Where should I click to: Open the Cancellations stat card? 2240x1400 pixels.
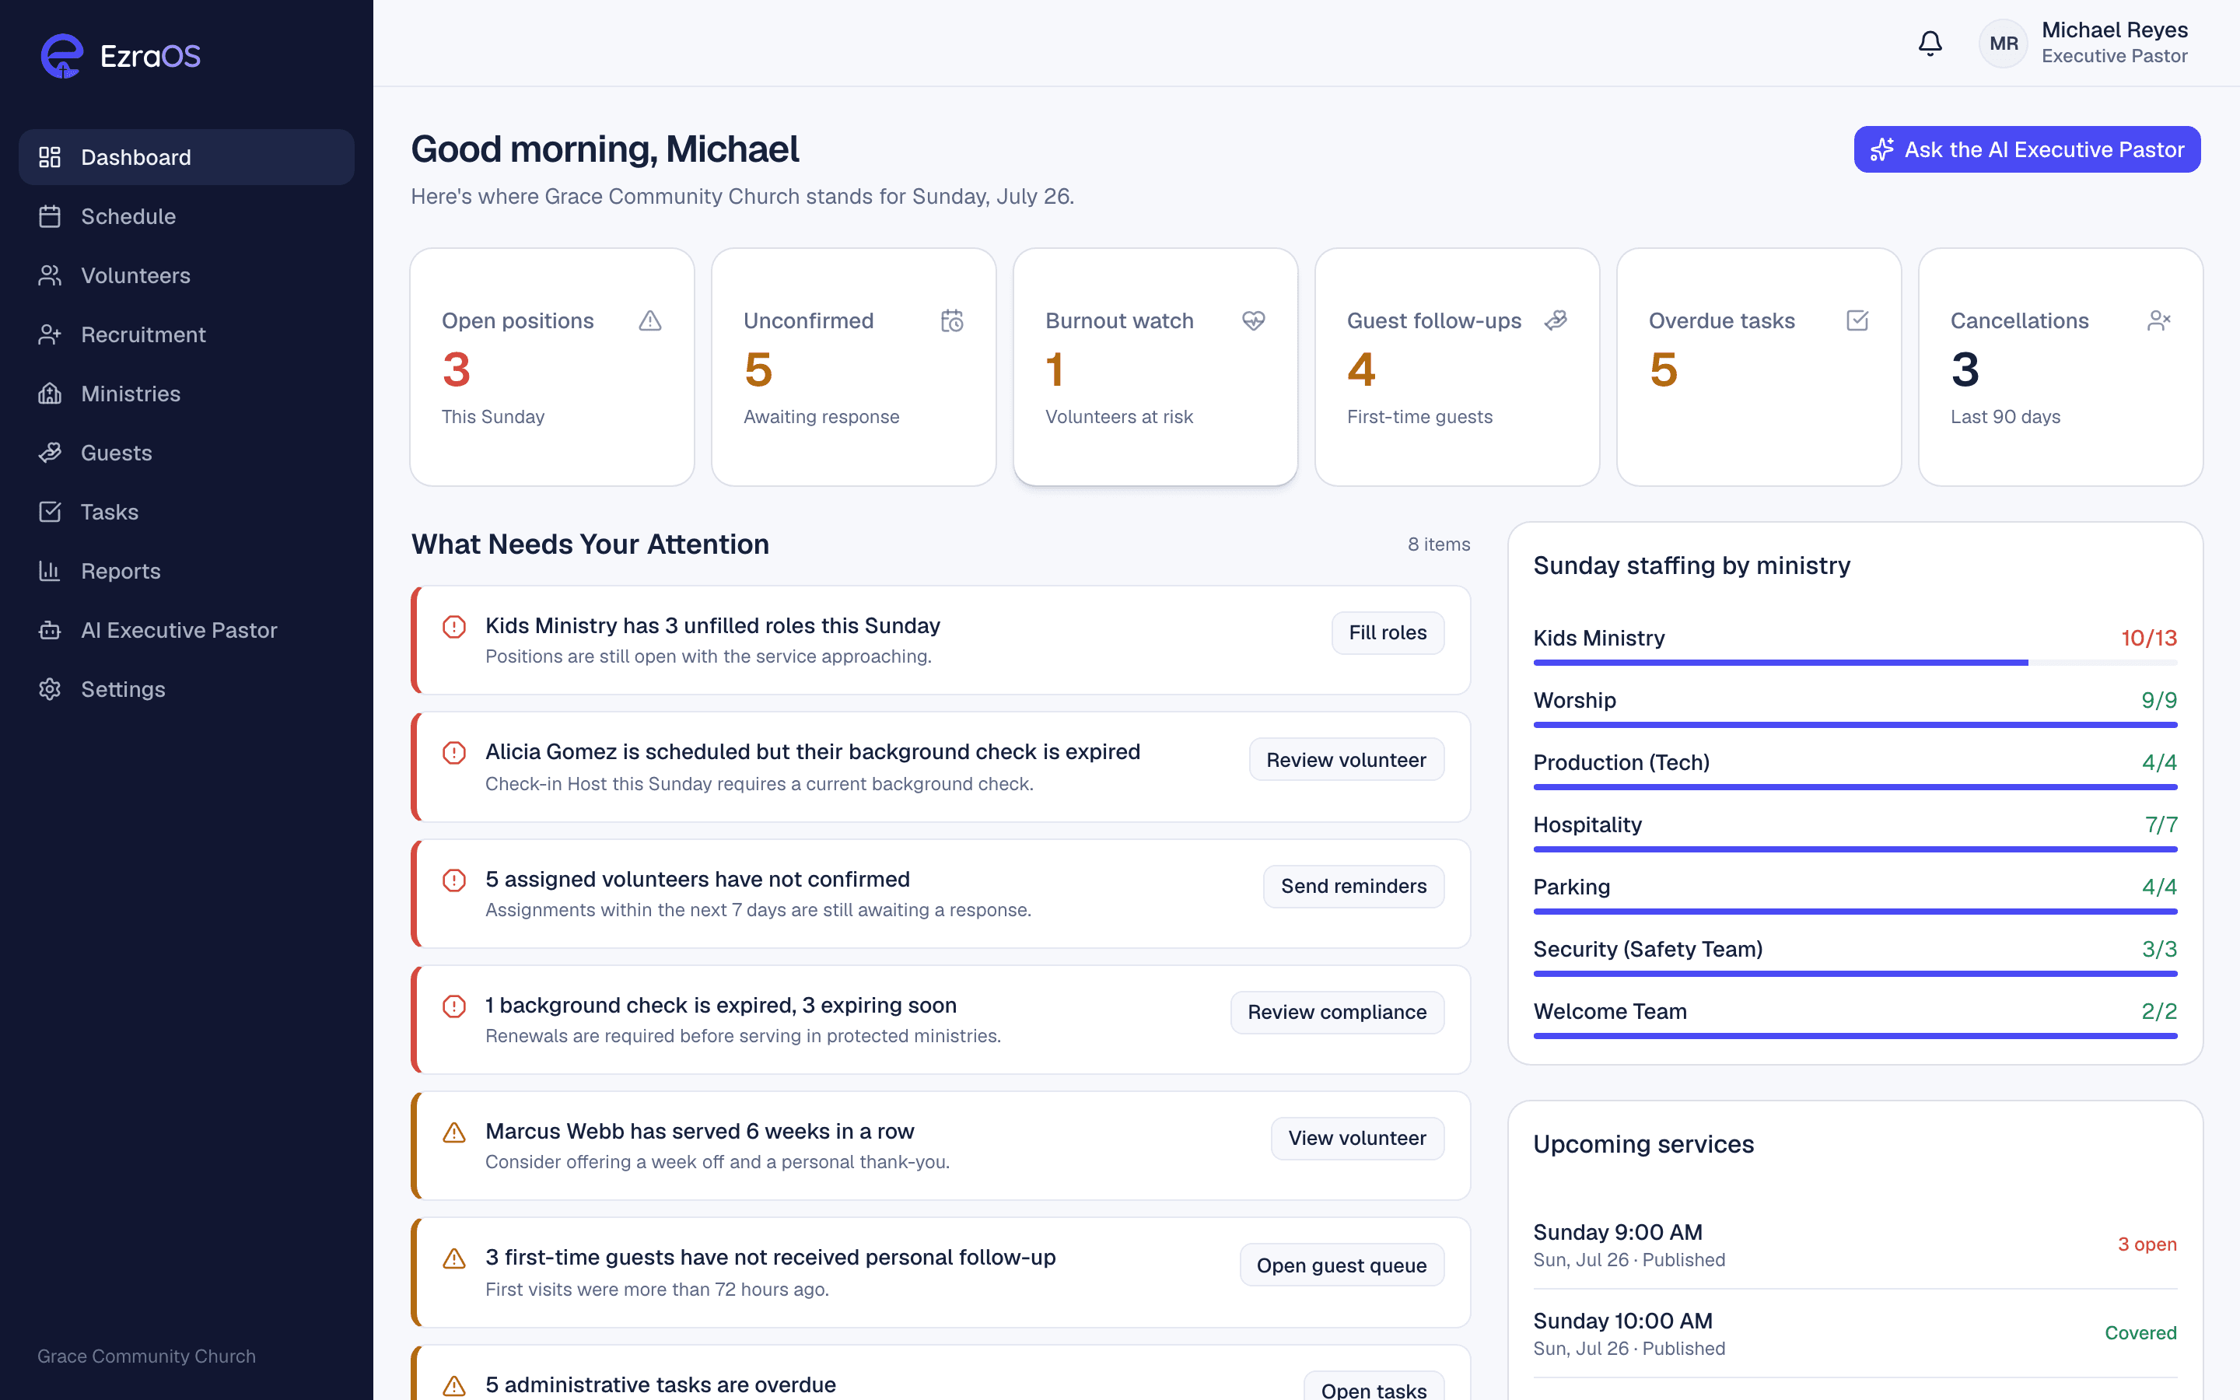(x=2060, y=366)
